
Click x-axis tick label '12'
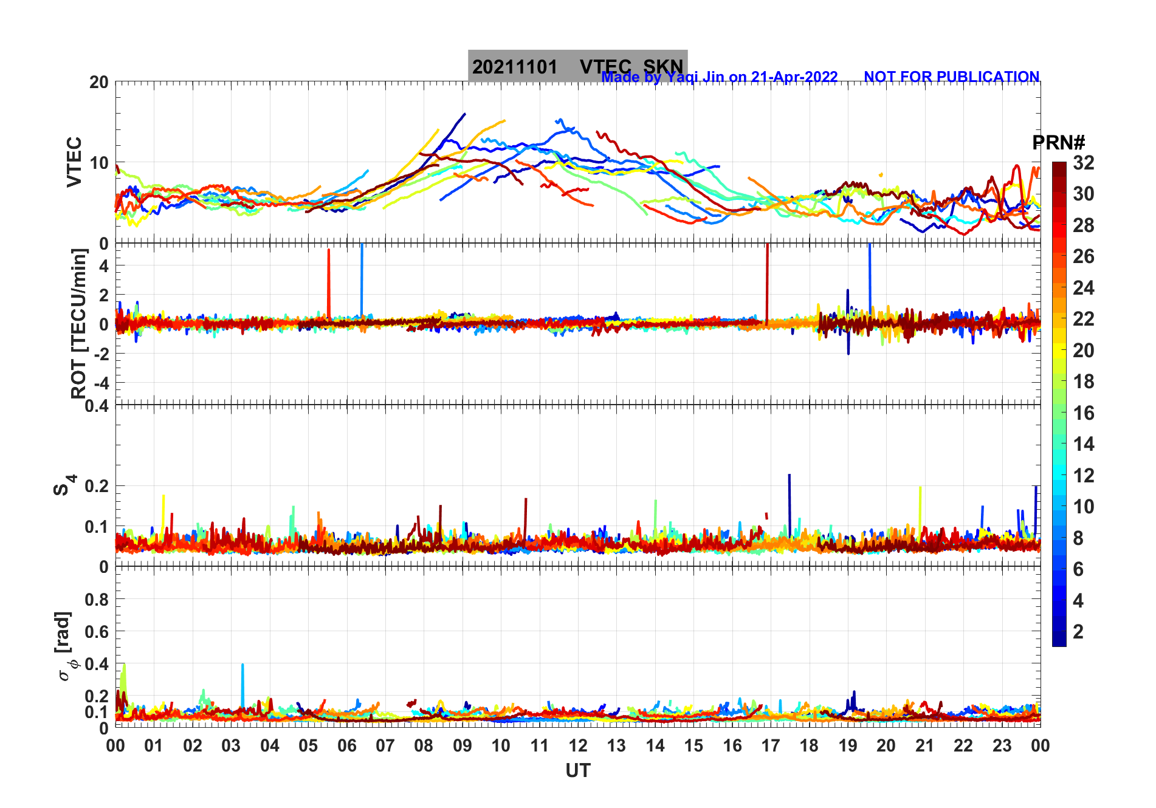[x=577, y=745]
